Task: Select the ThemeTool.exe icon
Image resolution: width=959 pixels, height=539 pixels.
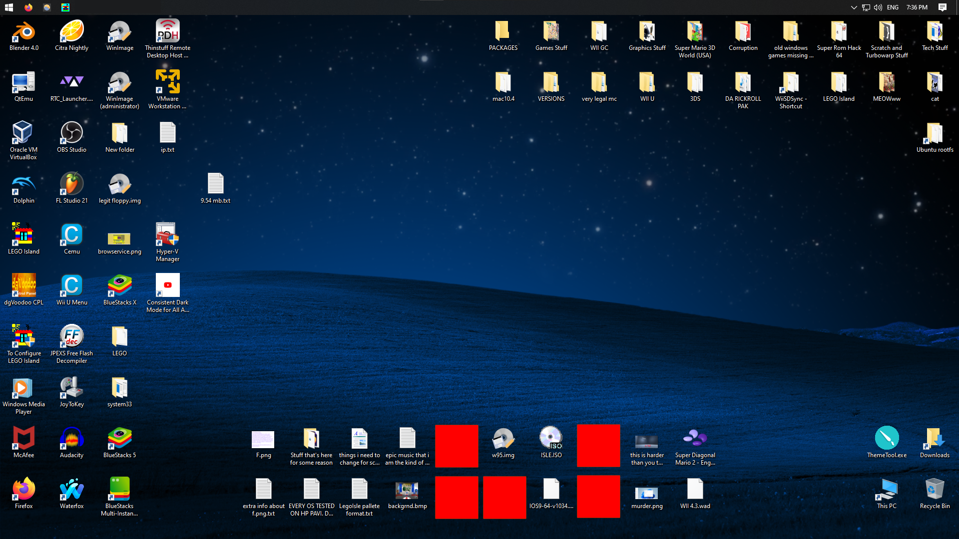Action: point(887,439)
